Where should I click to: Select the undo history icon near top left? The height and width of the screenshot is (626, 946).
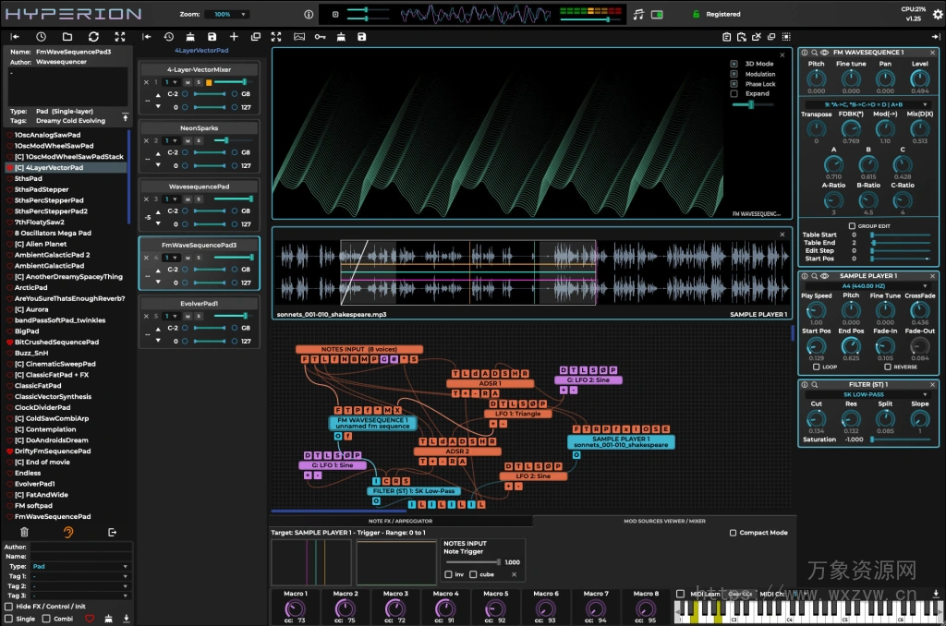pos(168,37)
